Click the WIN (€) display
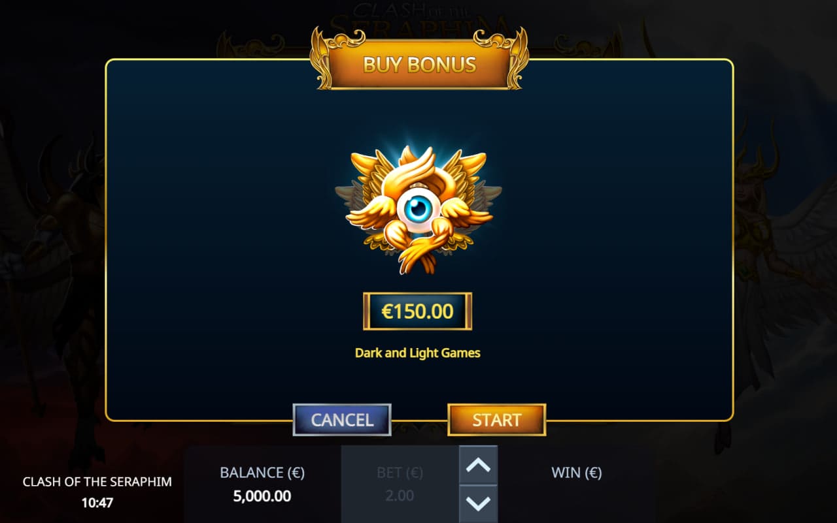Image resolution: width=837 pixels, height=523 pixels. [x=577, y=472]
